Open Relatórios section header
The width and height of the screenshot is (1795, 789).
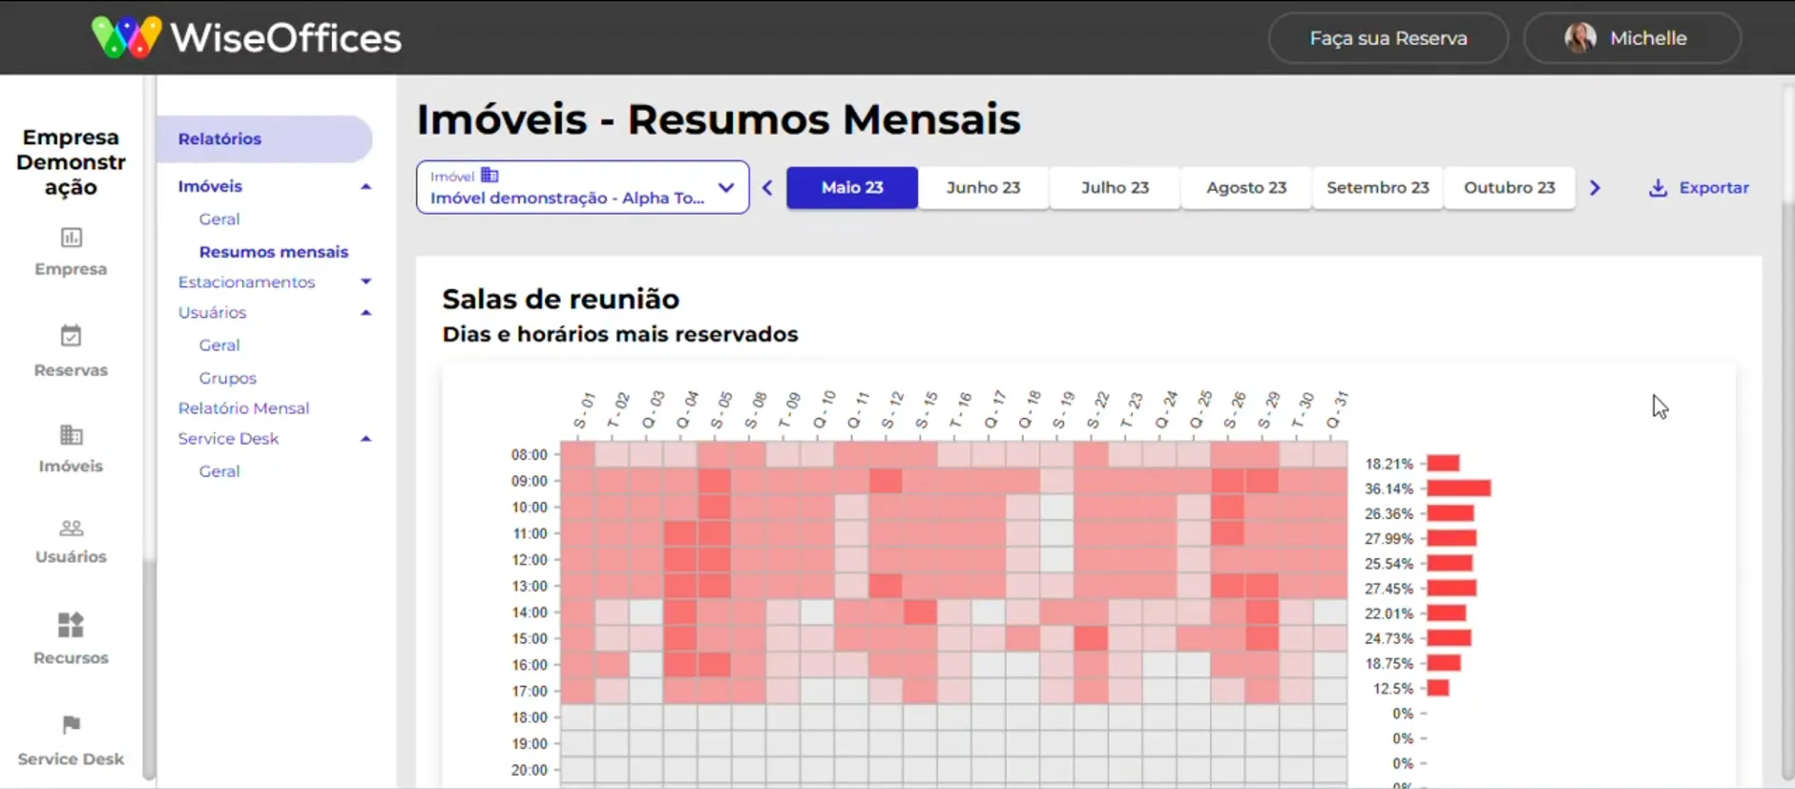pyautogui.click(x=265, y=138)
